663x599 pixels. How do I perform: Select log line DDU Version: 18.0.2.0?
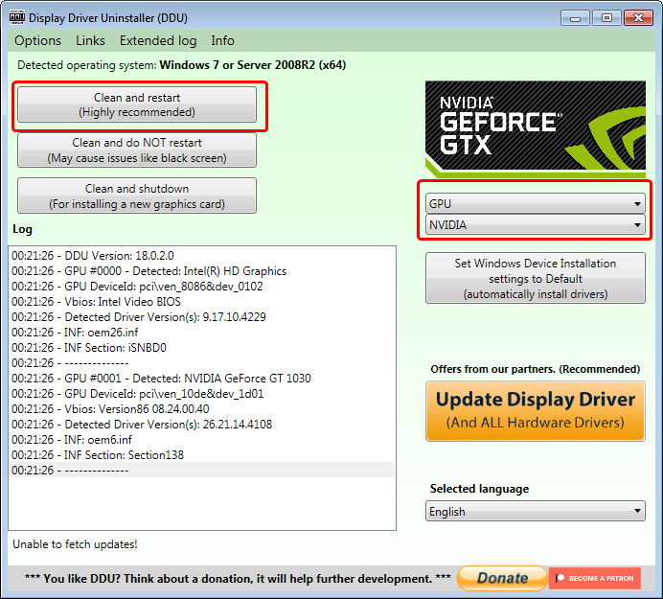[201, 256]
